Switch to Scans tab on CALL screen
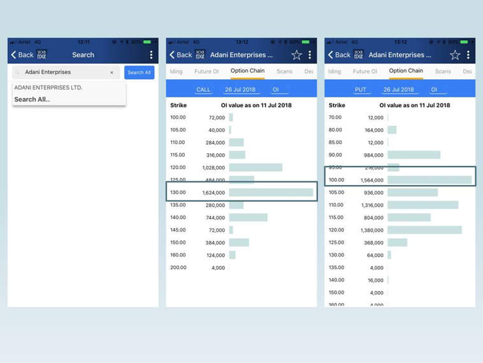This screenshot has width=483, height=363. click(284, 71)
